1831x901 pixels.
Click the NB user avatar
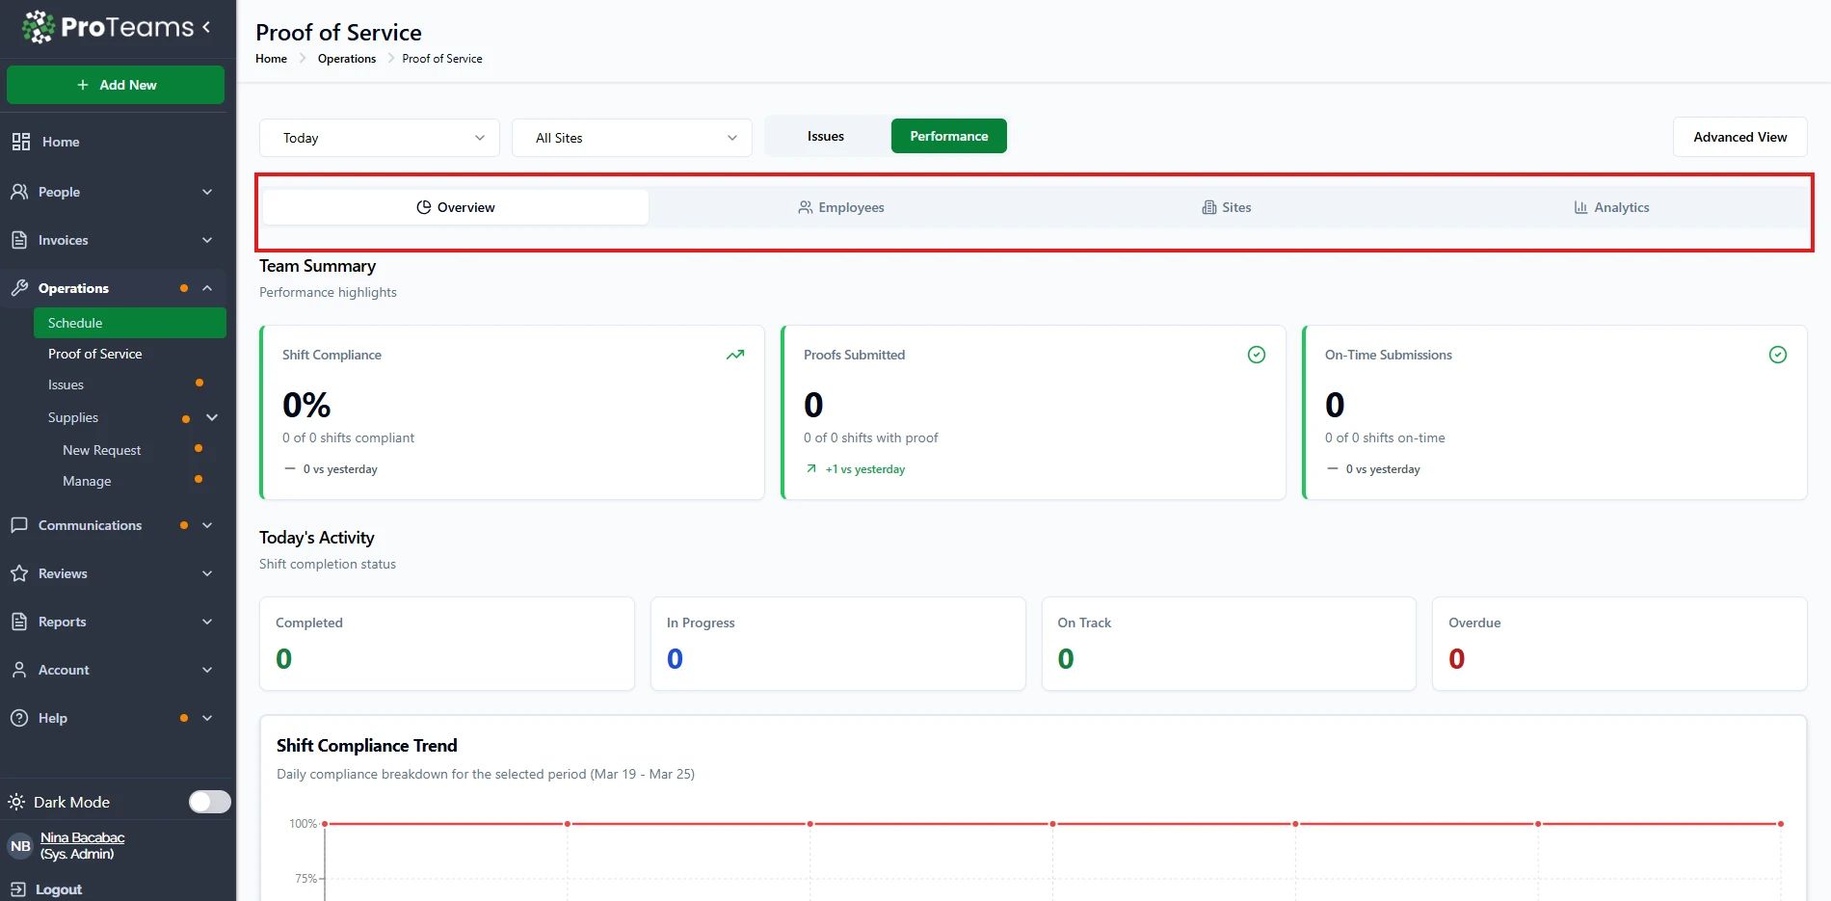pyautogui.click(x=20, y=846)
